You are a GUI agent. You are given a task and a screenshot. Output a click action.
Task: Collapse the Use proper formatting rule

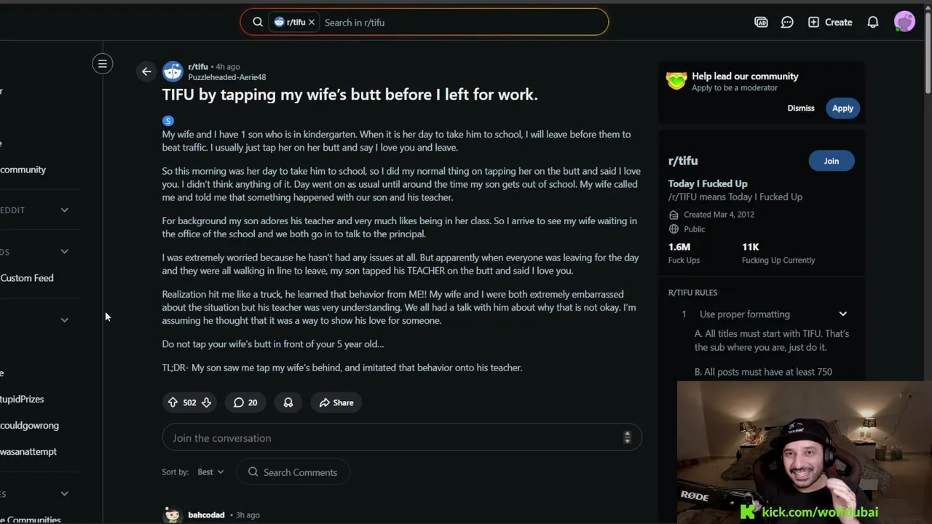(x=842, y=314)
